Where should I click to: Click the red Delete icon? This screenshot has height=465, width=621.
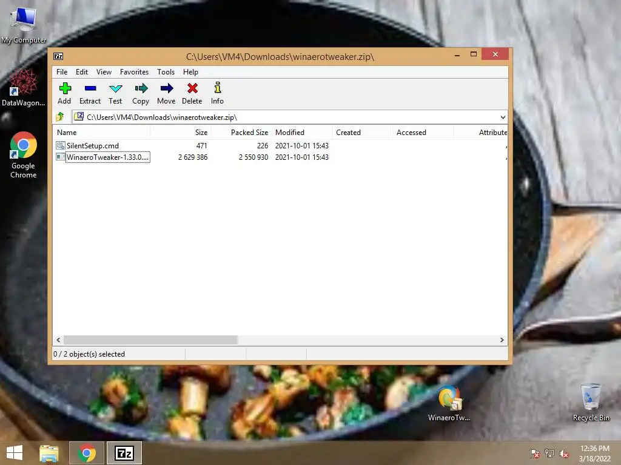[x=192, y=88]
